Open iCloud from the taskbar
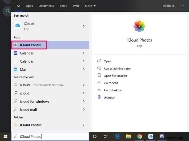The height and width of the screenshot is (141, 189). click(151, 136)
